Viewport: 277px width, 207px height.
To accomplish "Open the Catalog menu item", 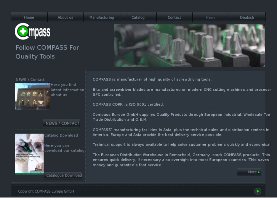I will click(x=138, y=17).
